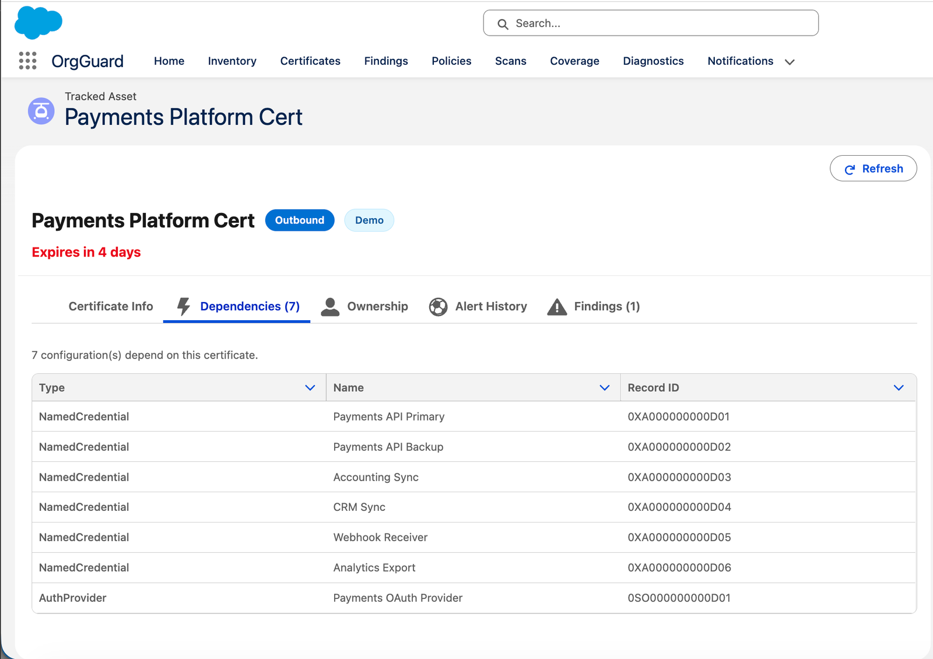Open Diagnostics in the navigation bar
Screen dimensions: 933x659
(654, 61)
